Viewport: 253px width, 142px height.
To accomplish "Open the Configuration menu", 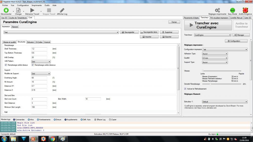I will click(23, 5).
